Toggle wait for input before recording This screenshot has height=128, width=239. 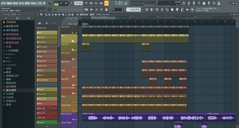(x=91, y=3)
